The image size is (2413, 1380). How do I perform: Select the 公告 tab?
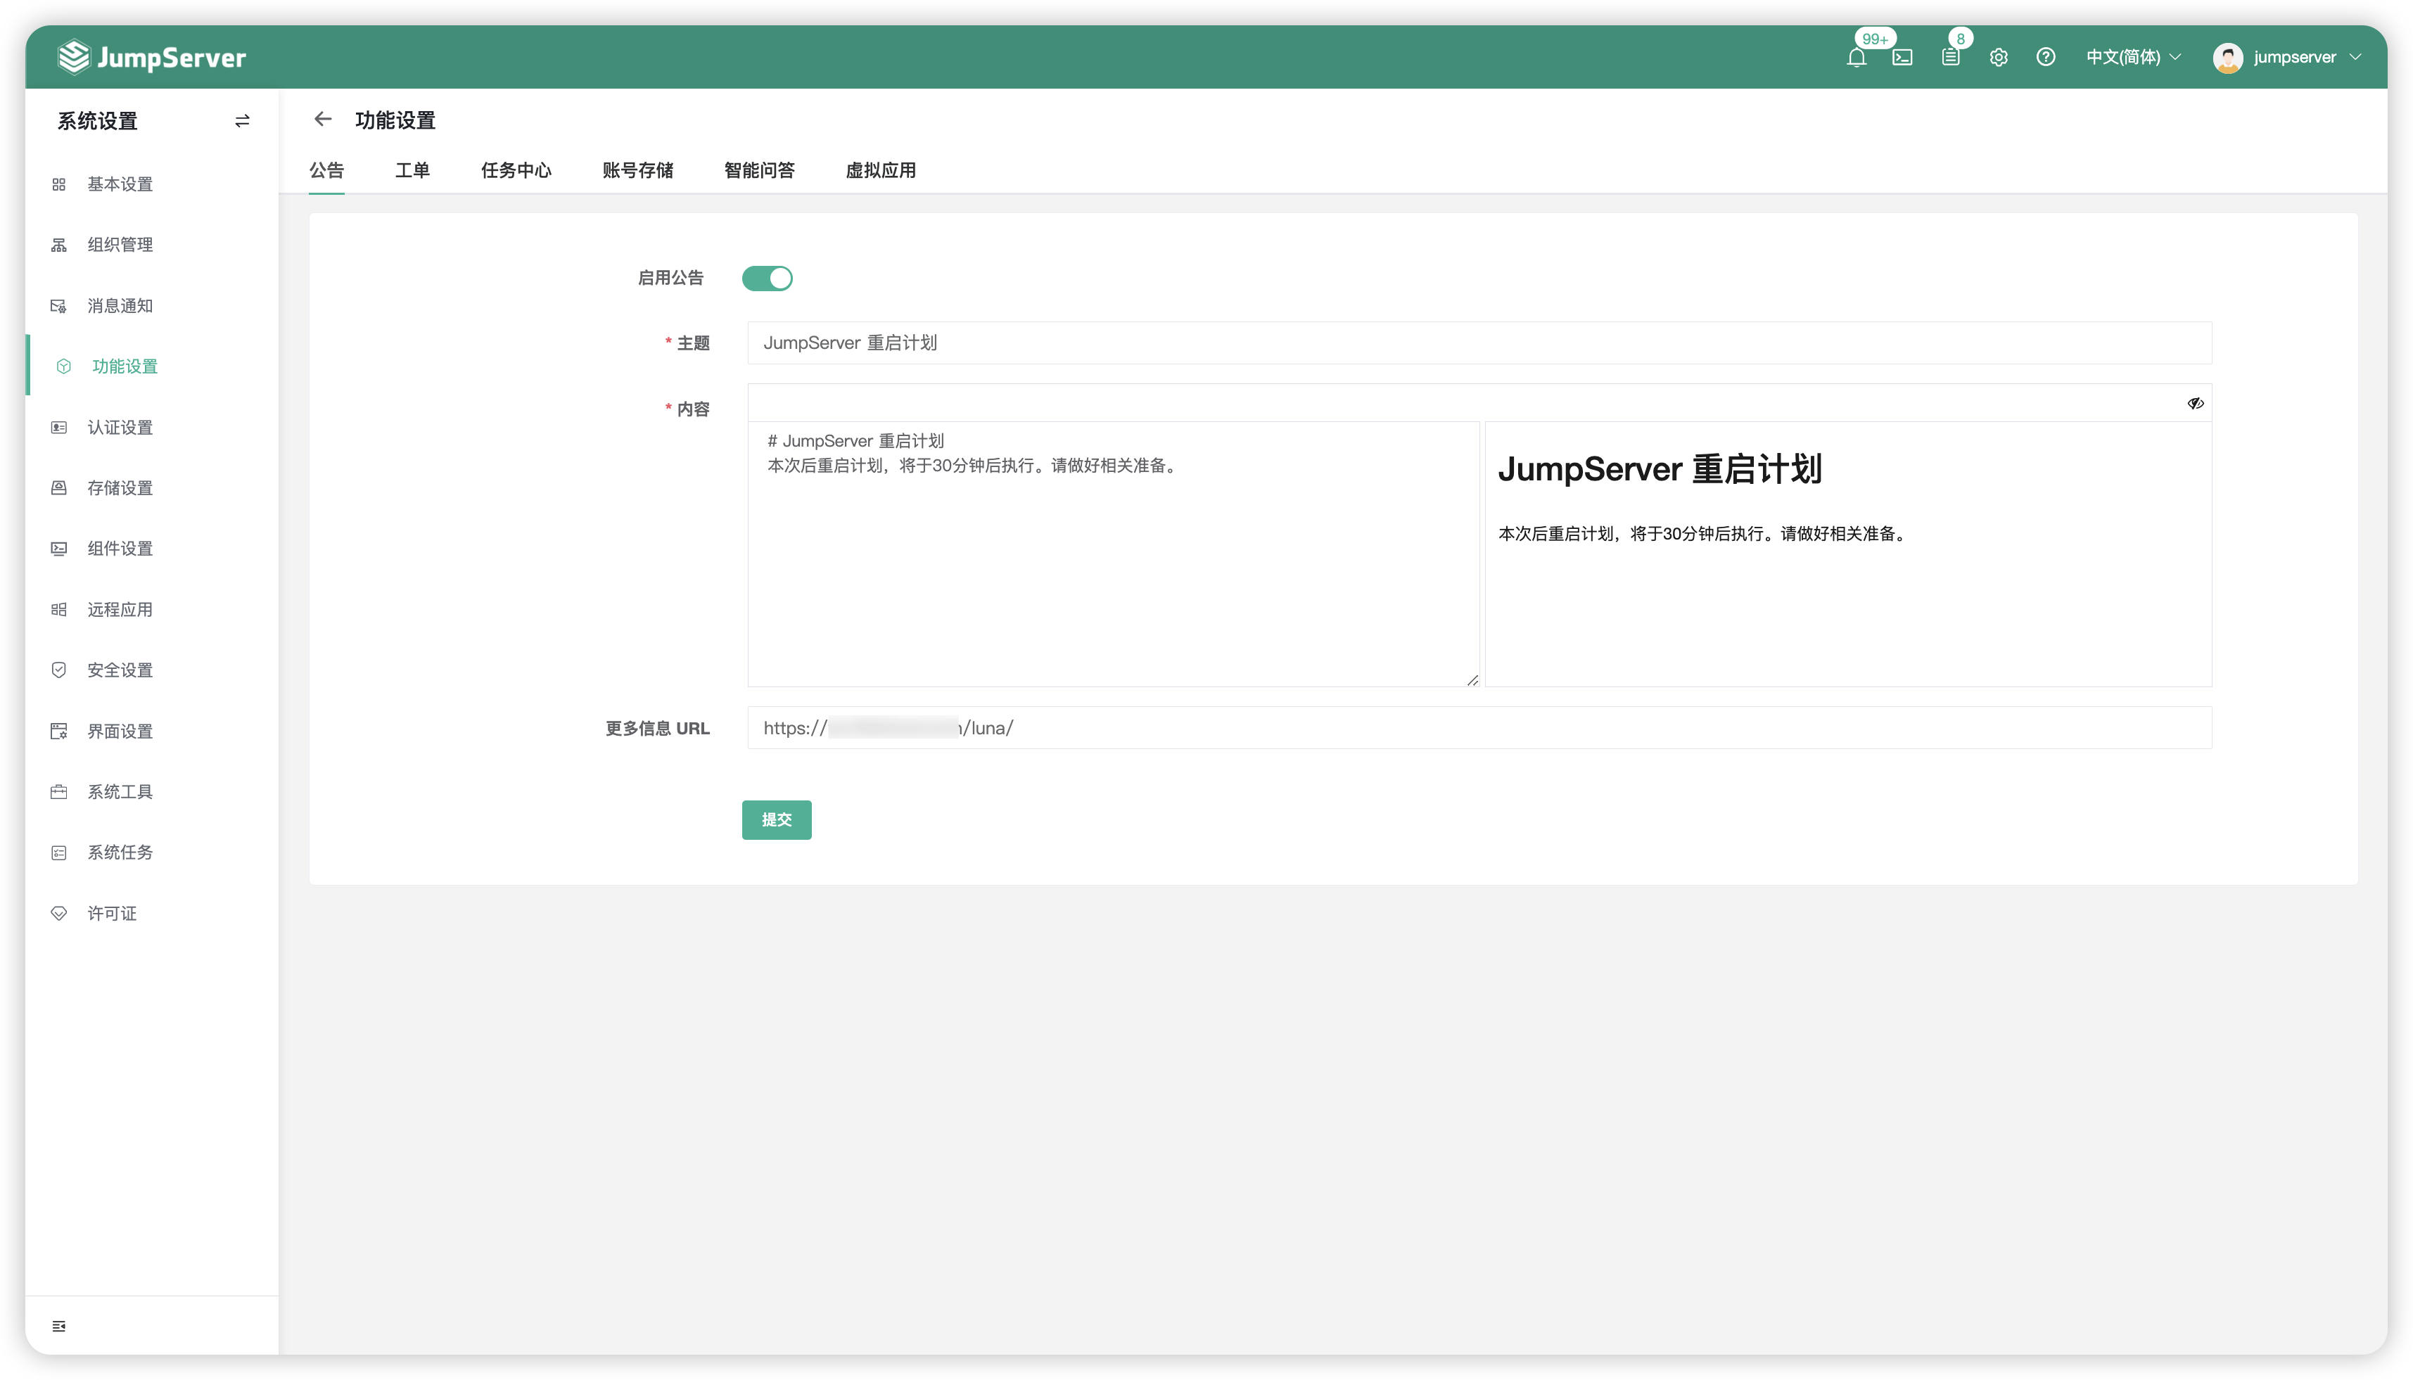tap(327, 171)
